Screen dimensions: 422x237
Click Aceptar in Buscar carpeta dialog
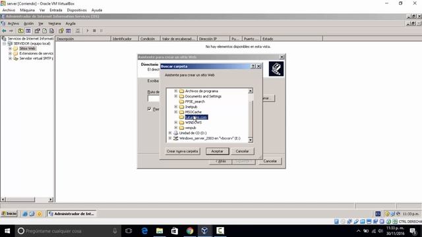(217, 151)
